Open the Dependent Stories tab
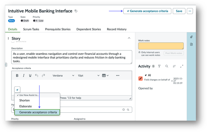The image size is (207, 132). tap(89, 29)
